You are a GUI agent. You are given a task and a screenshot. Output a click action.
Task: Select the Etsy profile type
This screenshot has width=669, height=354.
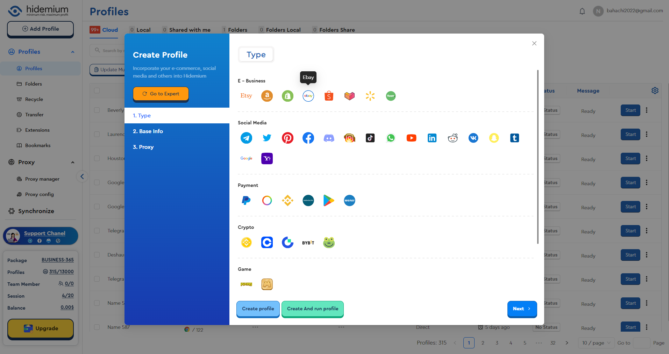(246, 96)
